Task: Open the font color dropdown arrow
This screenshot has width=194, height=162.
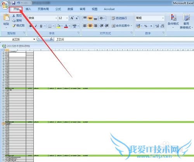Action: [x=69, y=26]
